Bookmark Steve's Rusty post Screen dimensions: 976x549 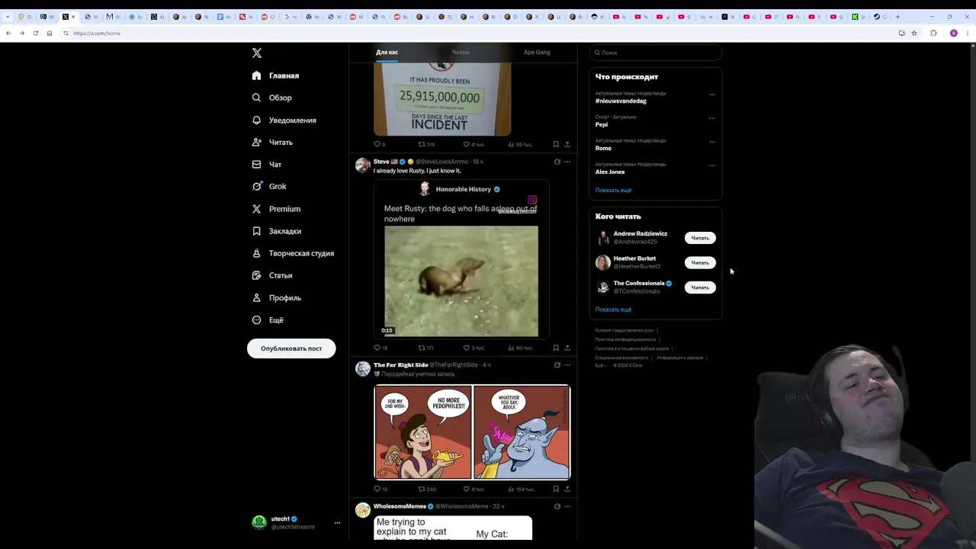(556, 348)
